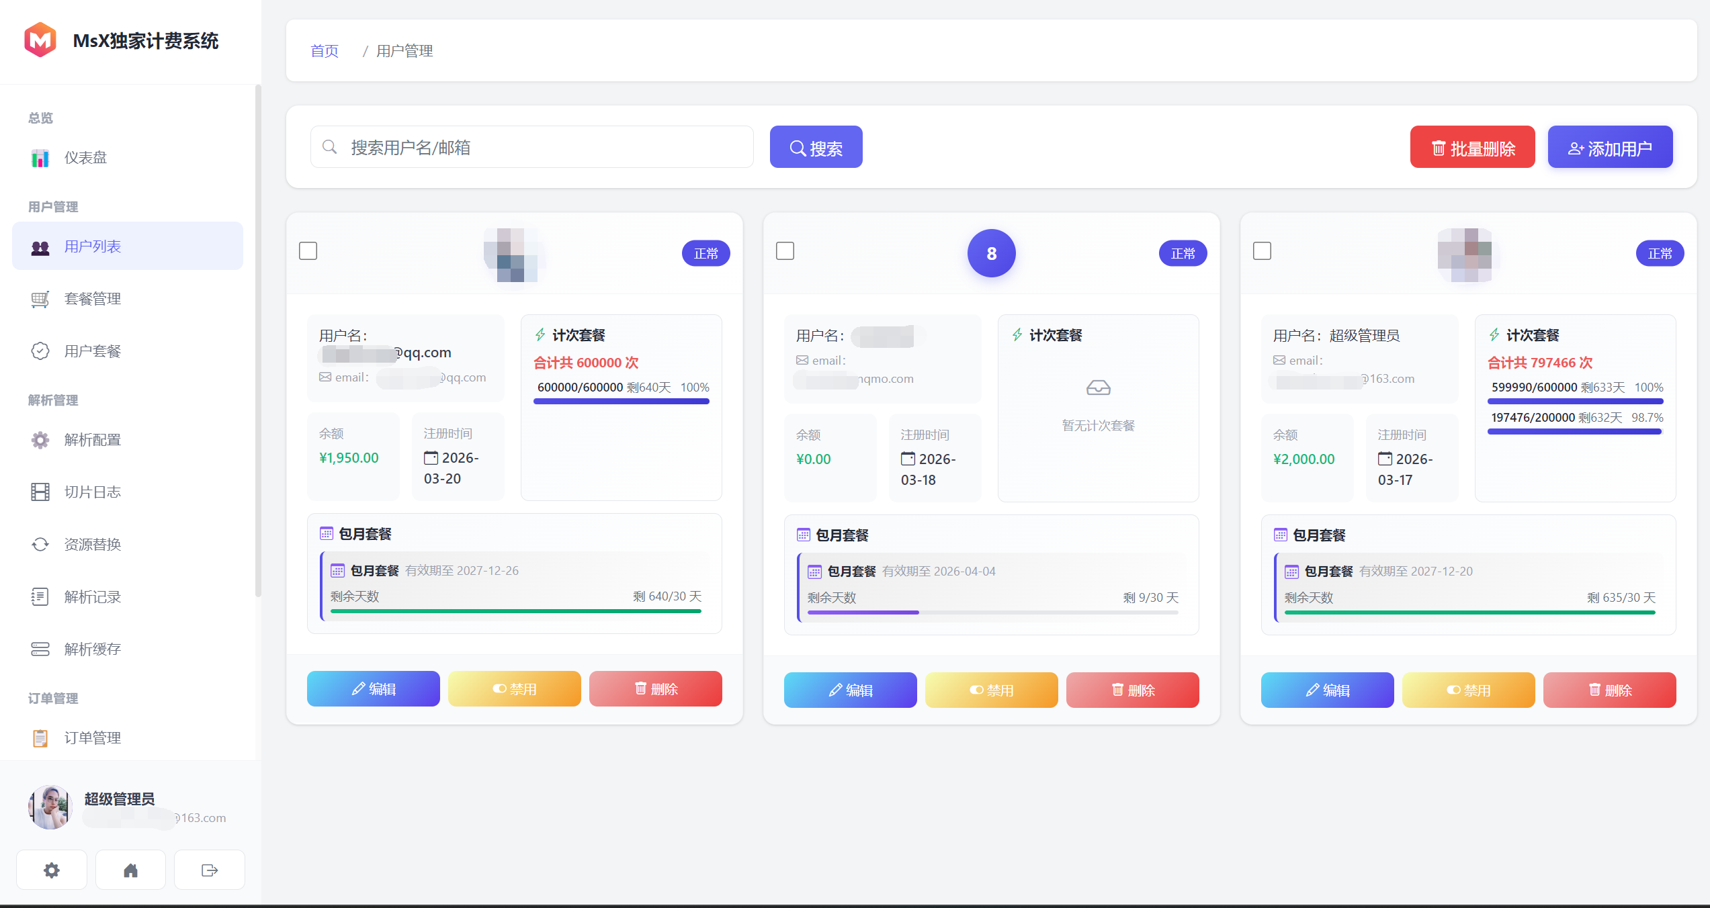
Task: Click the 批量删除 button
Action: (x=1472, y=147)
